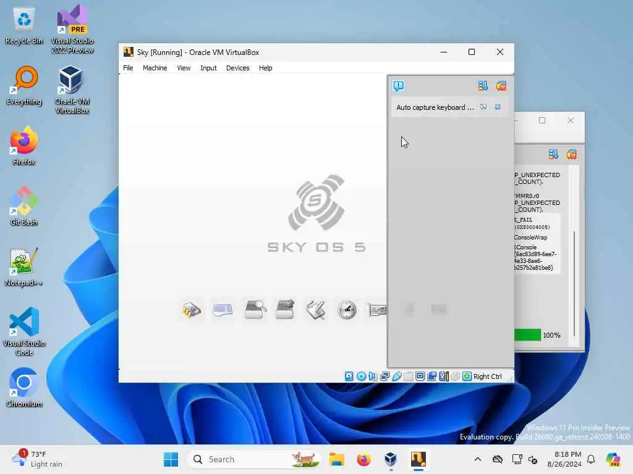Click the greyed shared folders status icon
The height and width of the screenshot is (474, 633).
coord(408,376)
